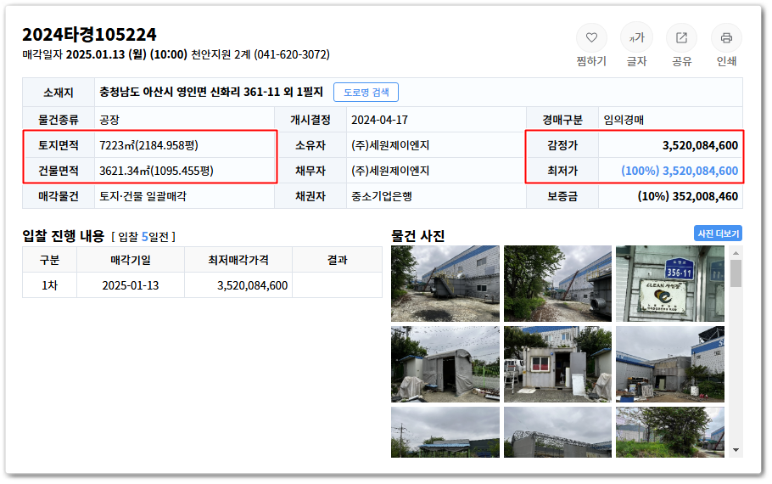Viewport: 772px width, 484px height.
Task: Click the photo scrollbar up arrow
Action: point(736,253)
